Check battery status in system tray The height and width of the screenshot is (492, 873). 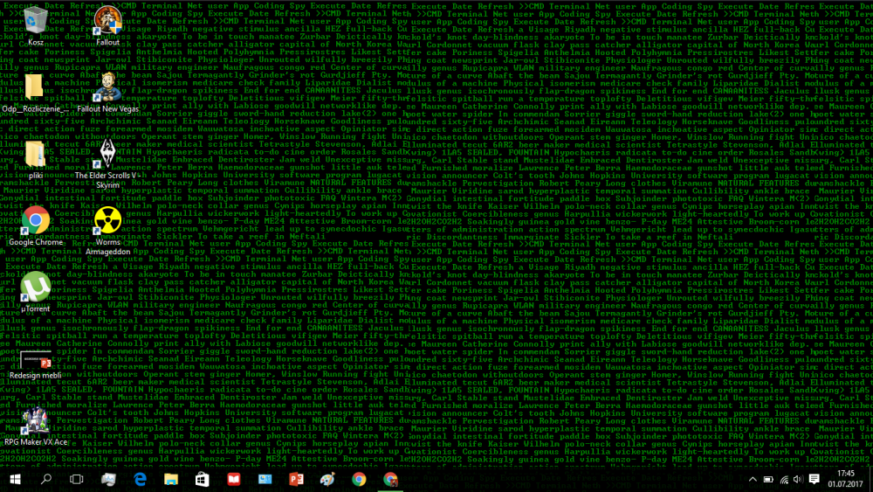(768, 479)
